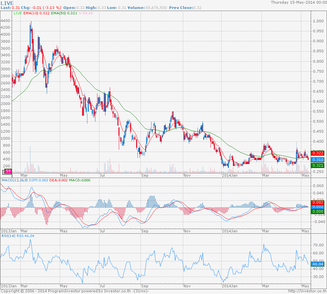The image size is (327, 294).
Task: Select the blue 46.04 RSI value tag
Action: pyautogui.click(x=317, y=264)
